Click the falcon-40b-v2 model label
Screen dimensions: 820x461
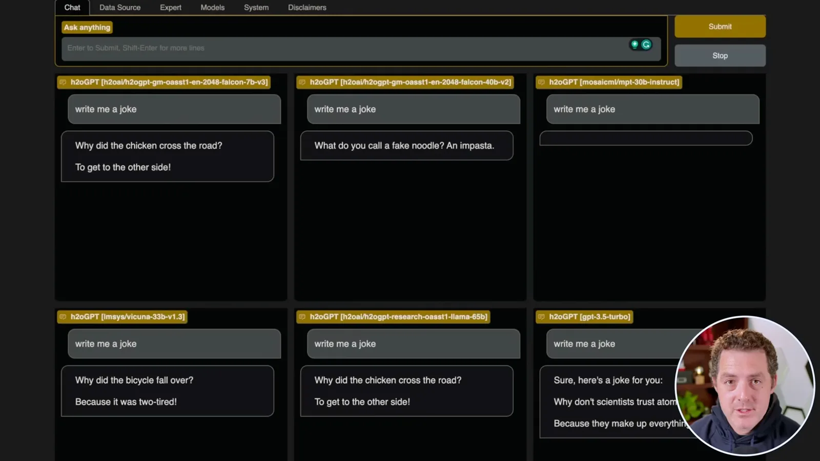405,82
